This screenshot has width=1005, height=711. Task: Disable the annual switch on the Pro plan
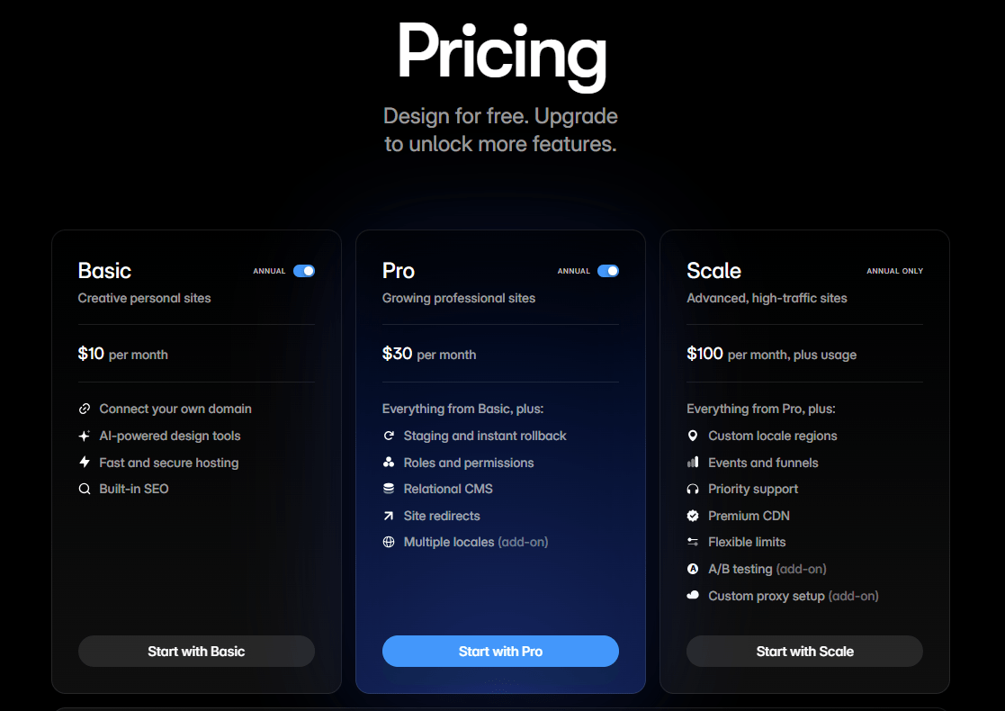pos(608,270)
